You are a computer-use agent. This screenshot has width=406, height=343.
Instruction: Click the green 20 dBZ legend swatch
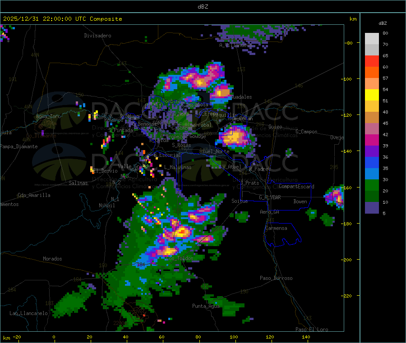[372, 185]
